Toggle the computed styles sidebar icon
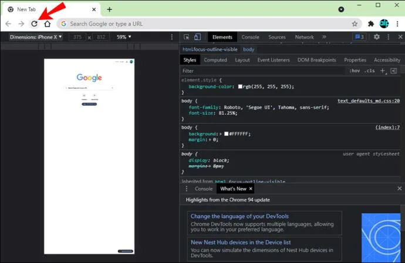 tap(394, 71)
